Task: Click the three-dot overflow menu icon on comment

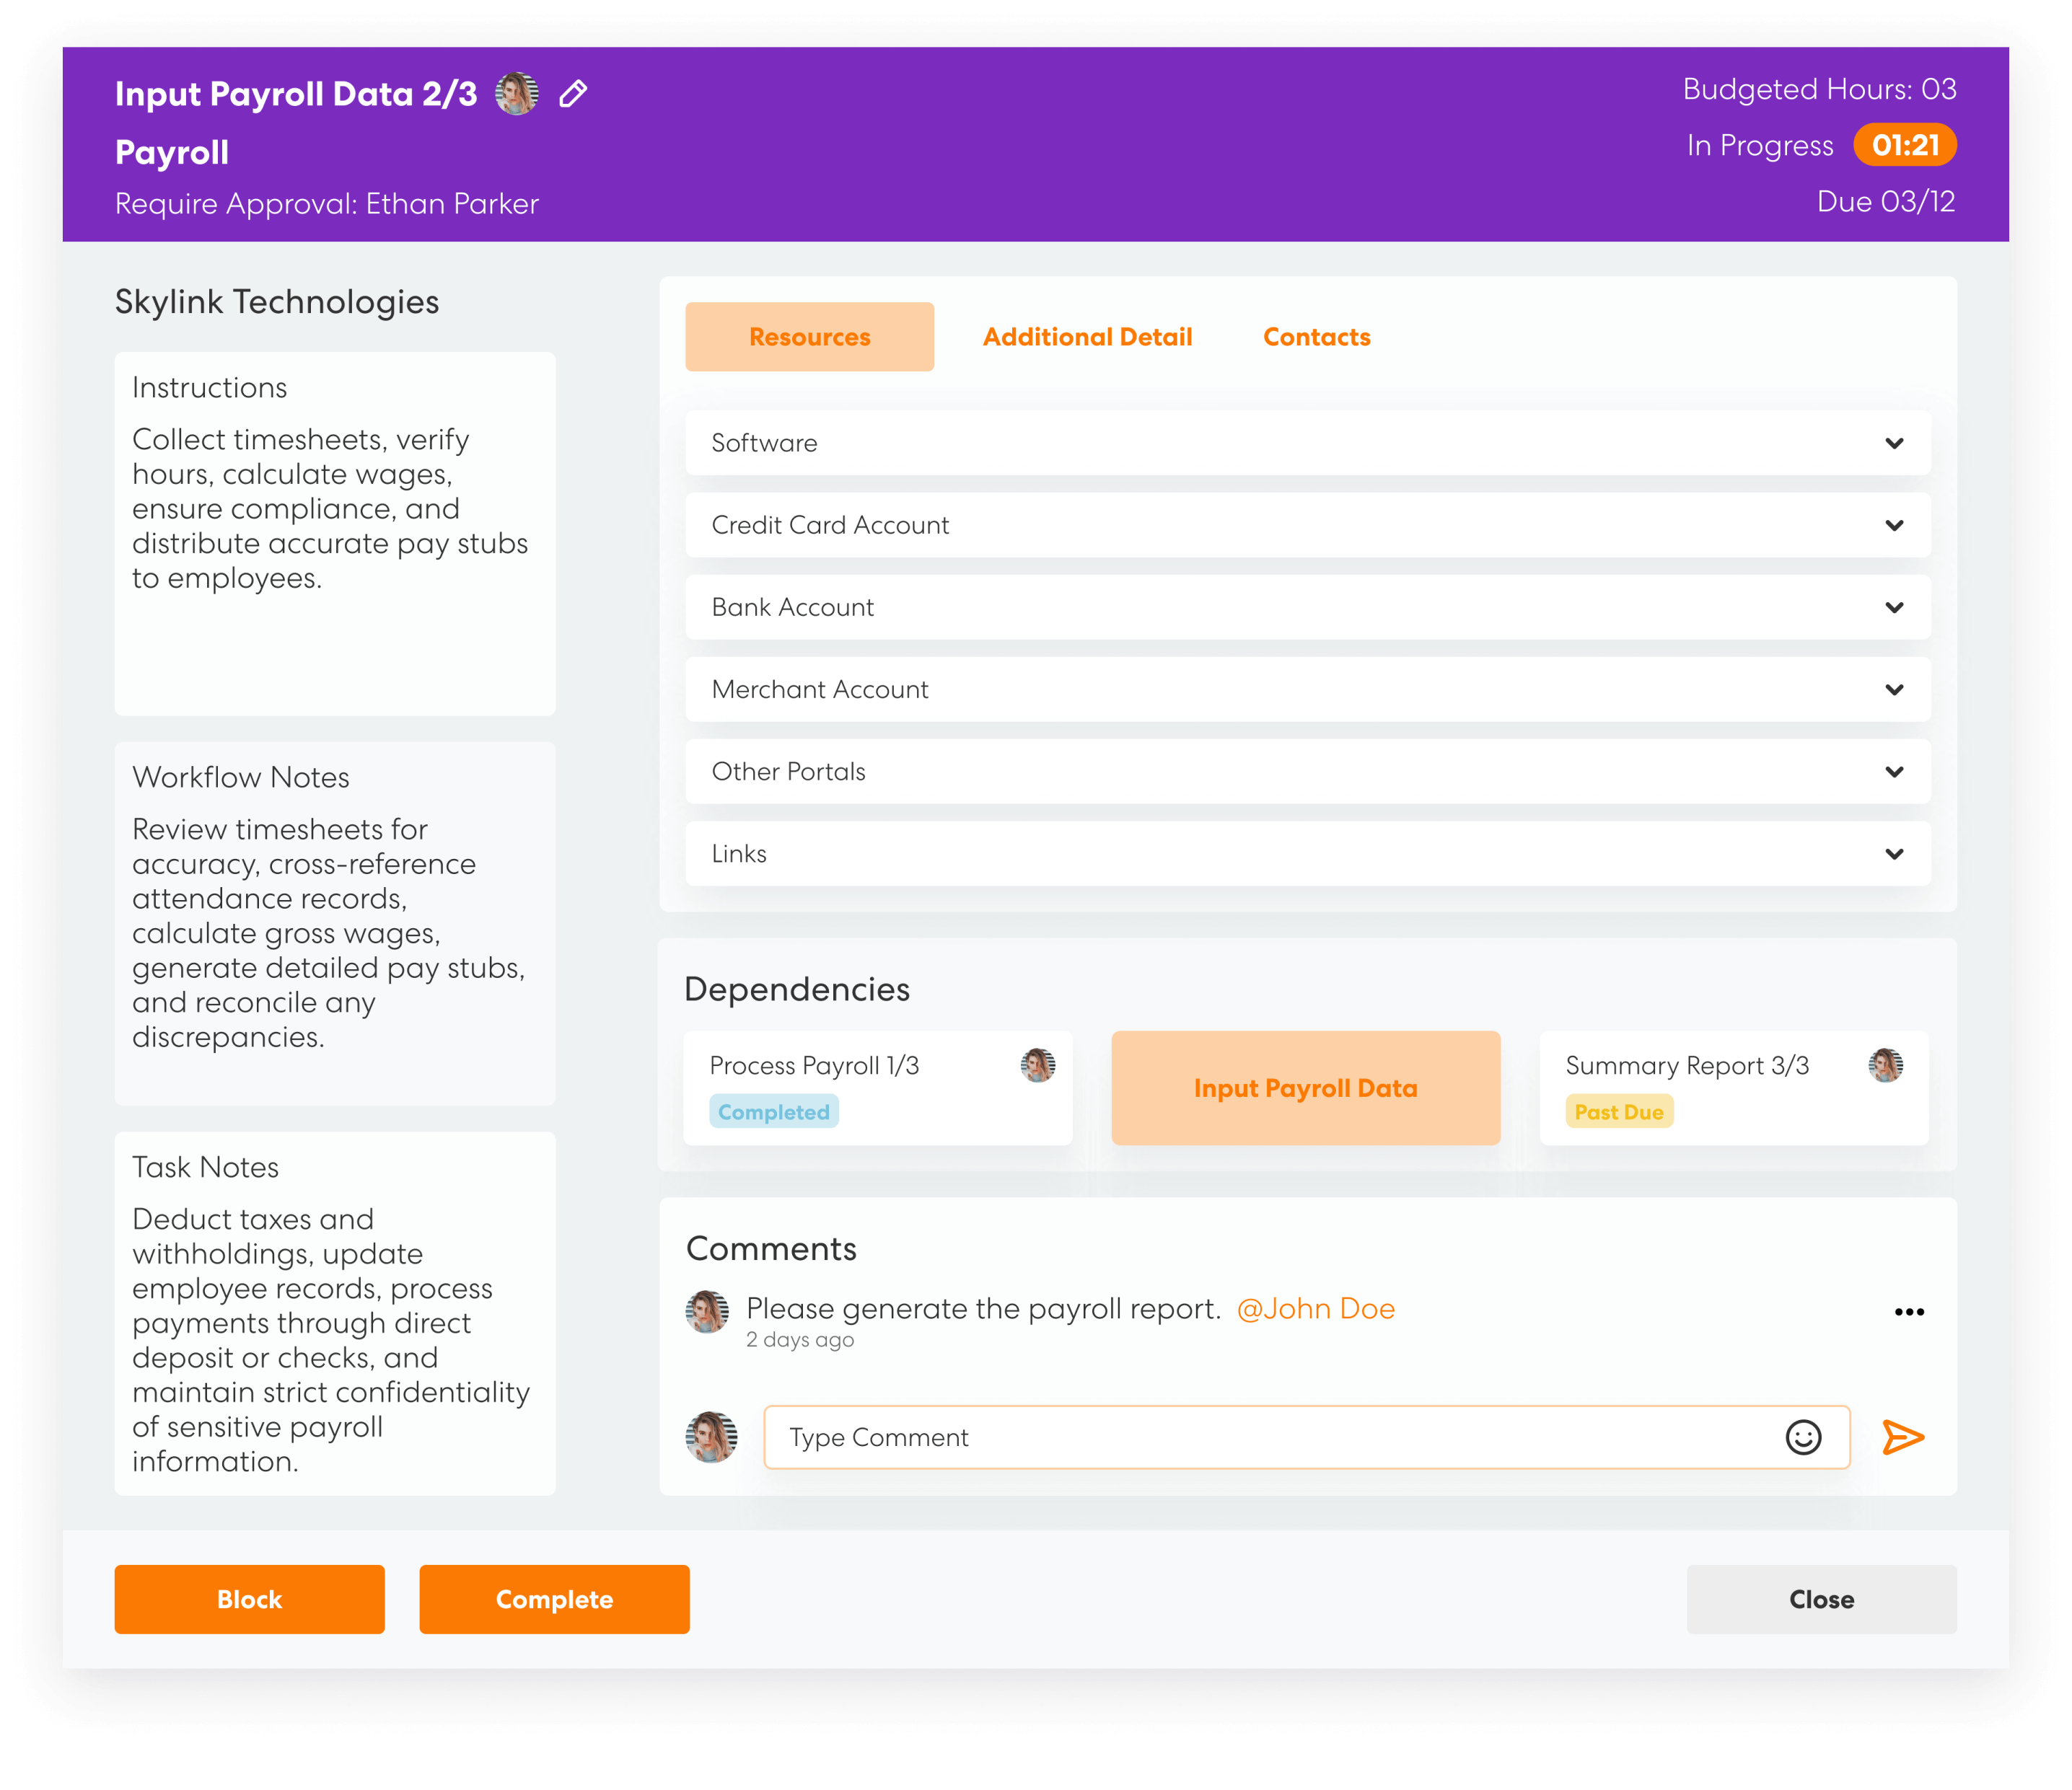Action: click(1908, 1311)
